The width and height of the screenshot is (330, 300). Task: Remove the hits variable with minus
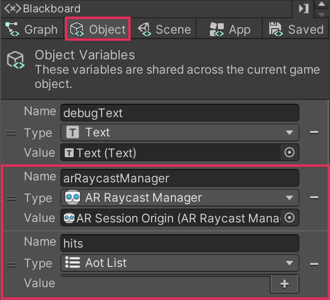(x=314, y=263)
